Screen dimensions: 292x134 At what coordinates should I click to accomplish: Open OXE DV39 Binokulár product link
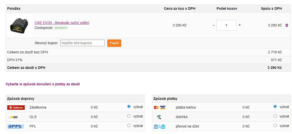pos(62,23)
